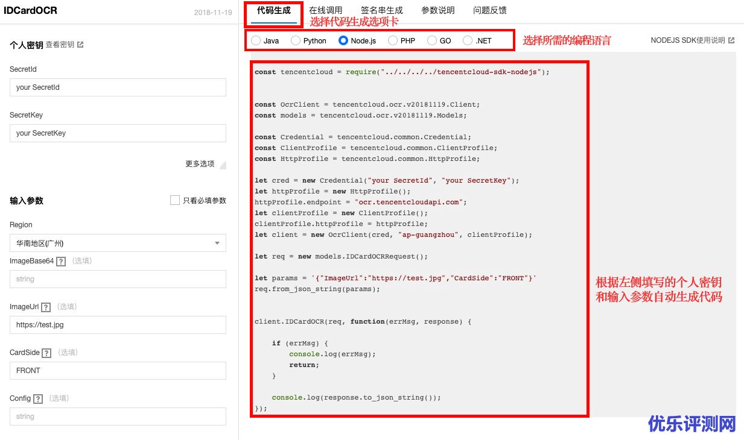Image resolution: width=744 pixels, height=440 pixels.
Task: Focus the CardSide field containing FRONT
Action: click(118, 371)
